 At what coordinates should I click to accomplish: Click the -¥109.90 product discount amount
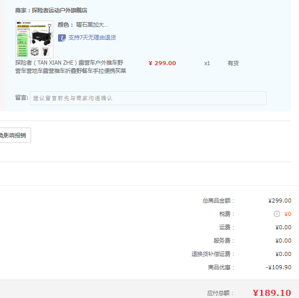(278, 267)
